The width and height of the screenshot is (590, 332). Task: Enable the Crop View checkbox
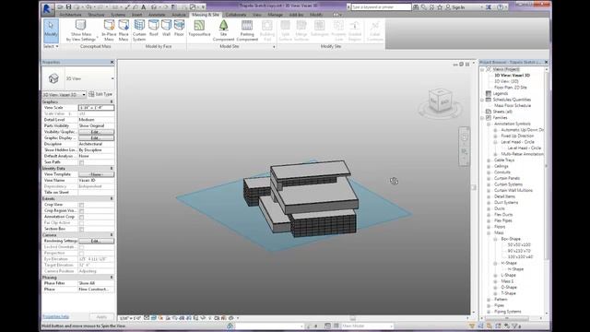[81, 205]
